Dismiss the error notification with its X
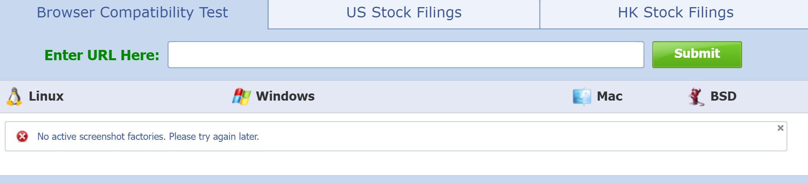The image size is (808, 183). tap(780, 128)
